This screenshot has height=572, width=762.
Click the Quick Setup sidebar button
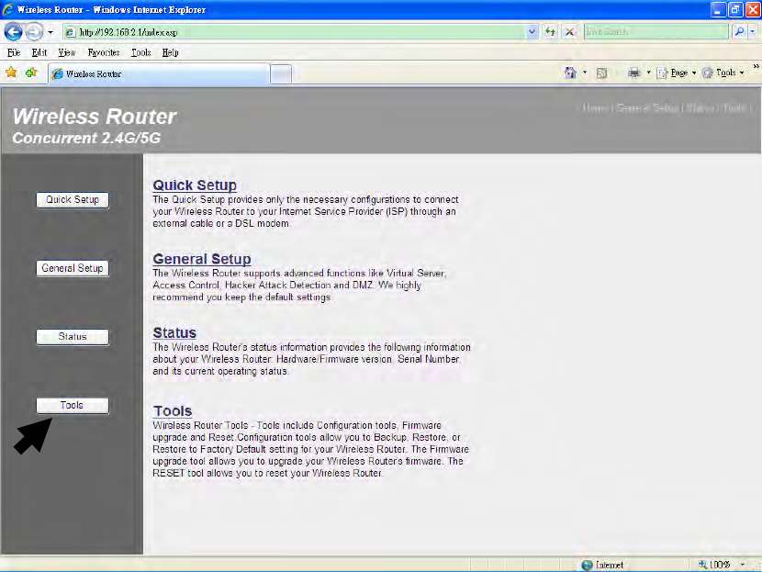tap(73, 200)
